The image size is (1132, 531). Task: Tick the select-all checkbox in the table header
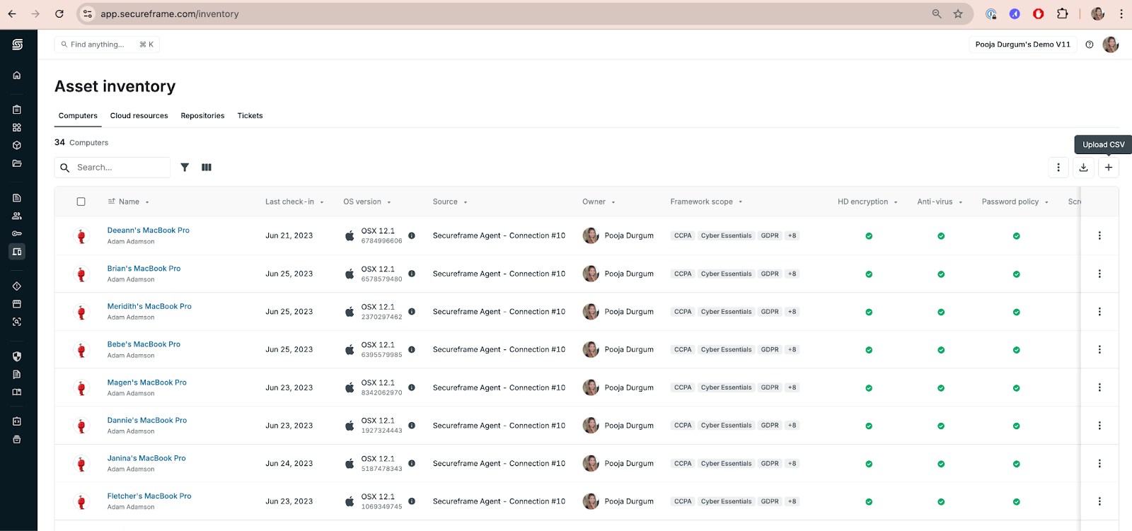[81, 202]
